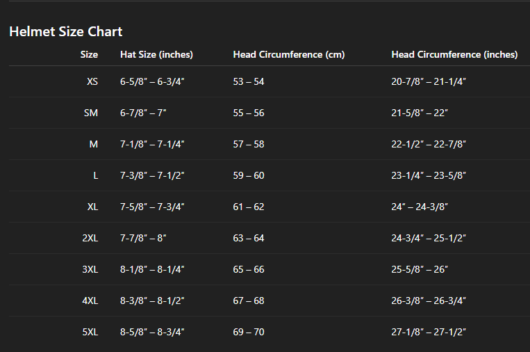This screenshot has width=530, height=352.
Task: Click the M size row label
Action: pos(94,144)
